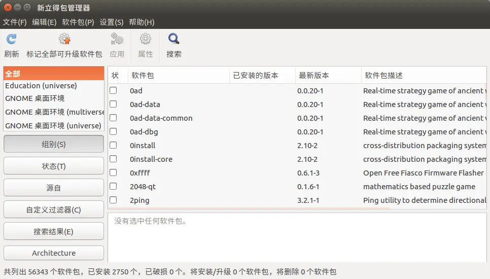Screen dimensions: 490x279
Task: Click the Architecture button
Action: [x=54, y=253]
